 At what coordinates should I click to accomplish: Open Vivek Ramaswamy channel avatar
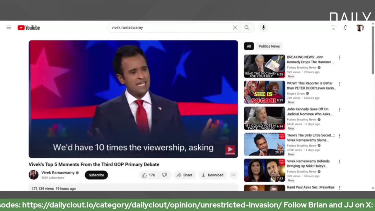33,175
